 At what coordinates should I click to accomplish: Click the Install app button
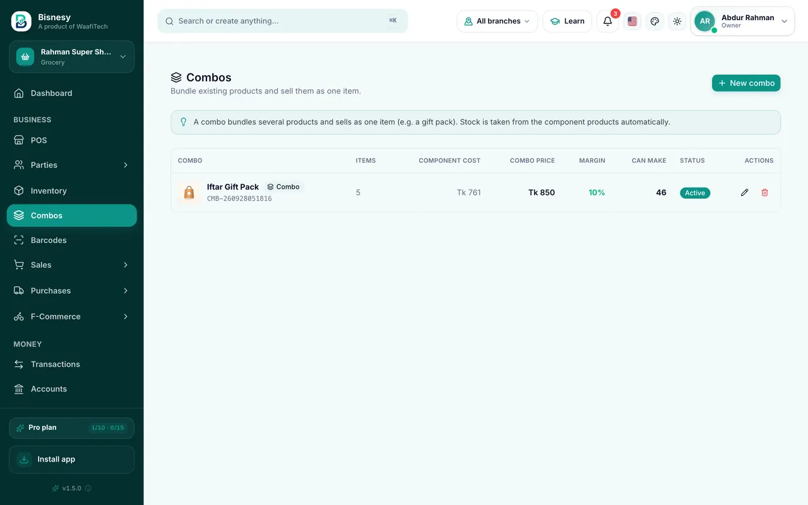pyautogui.click(x=72, y=460)
